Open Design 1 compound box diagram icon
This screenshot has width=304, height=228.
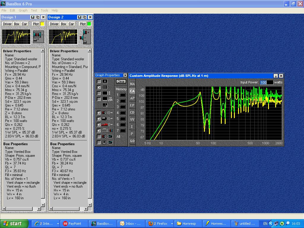pos(38,37)
